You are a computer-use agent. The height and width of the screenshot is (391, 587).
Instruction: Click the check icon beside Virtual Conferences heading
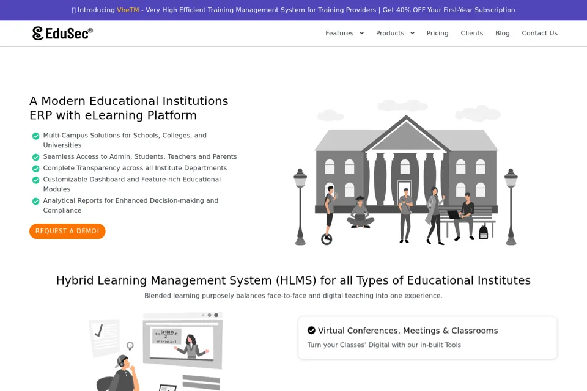311,331
